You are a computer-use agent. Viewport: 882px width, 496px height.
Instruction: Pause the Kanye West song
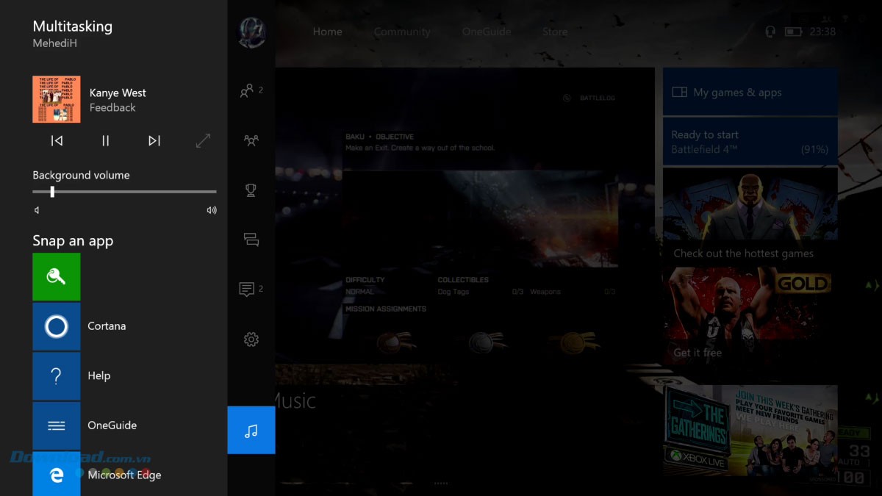coord(105,140)
